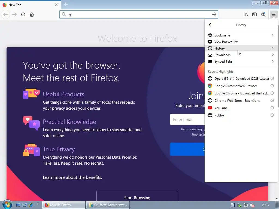Click the Chrome icon beside Google Chrome Web Browser
The width and height of the screenshot is (279, 209).
point(210,86)
